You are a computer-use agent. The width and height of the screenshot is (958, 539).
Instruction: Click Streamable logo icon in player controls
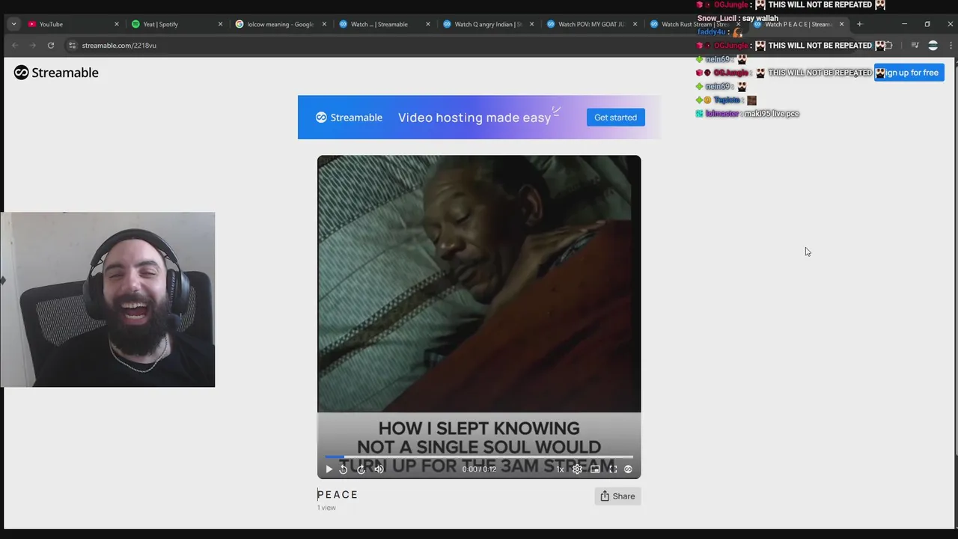(x=628, y=469)
